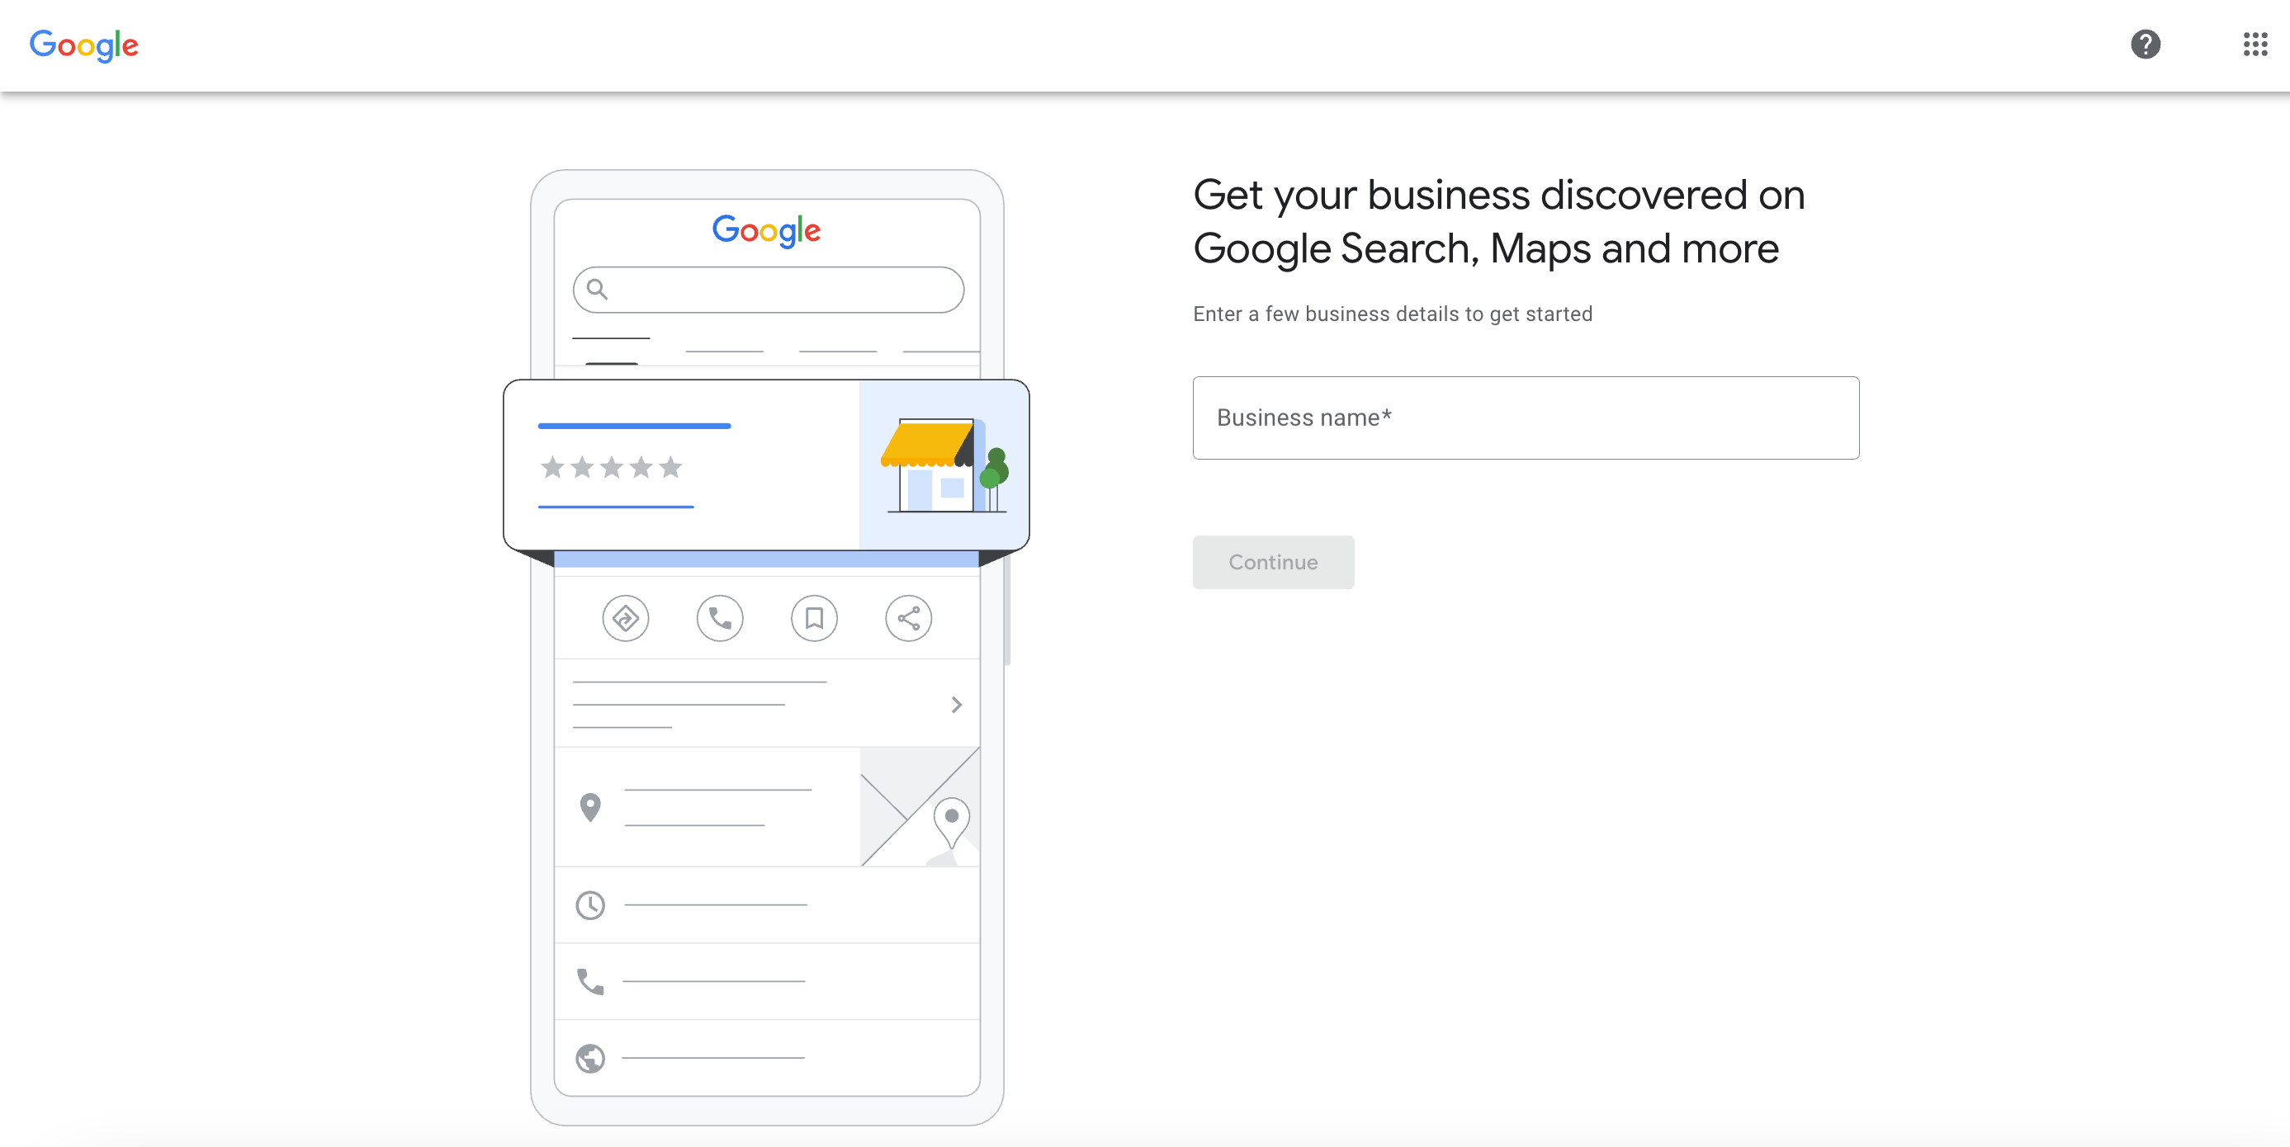Select the share icon in the phone mockup

coord(909,617)
